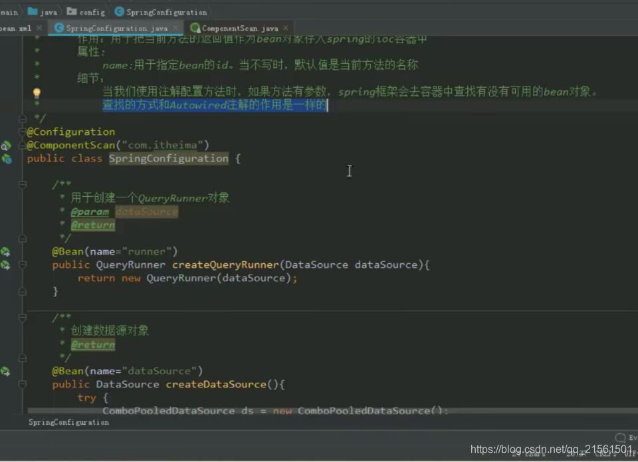
Task: Click the createQueryRunner method name
Action: pos(225,265)
